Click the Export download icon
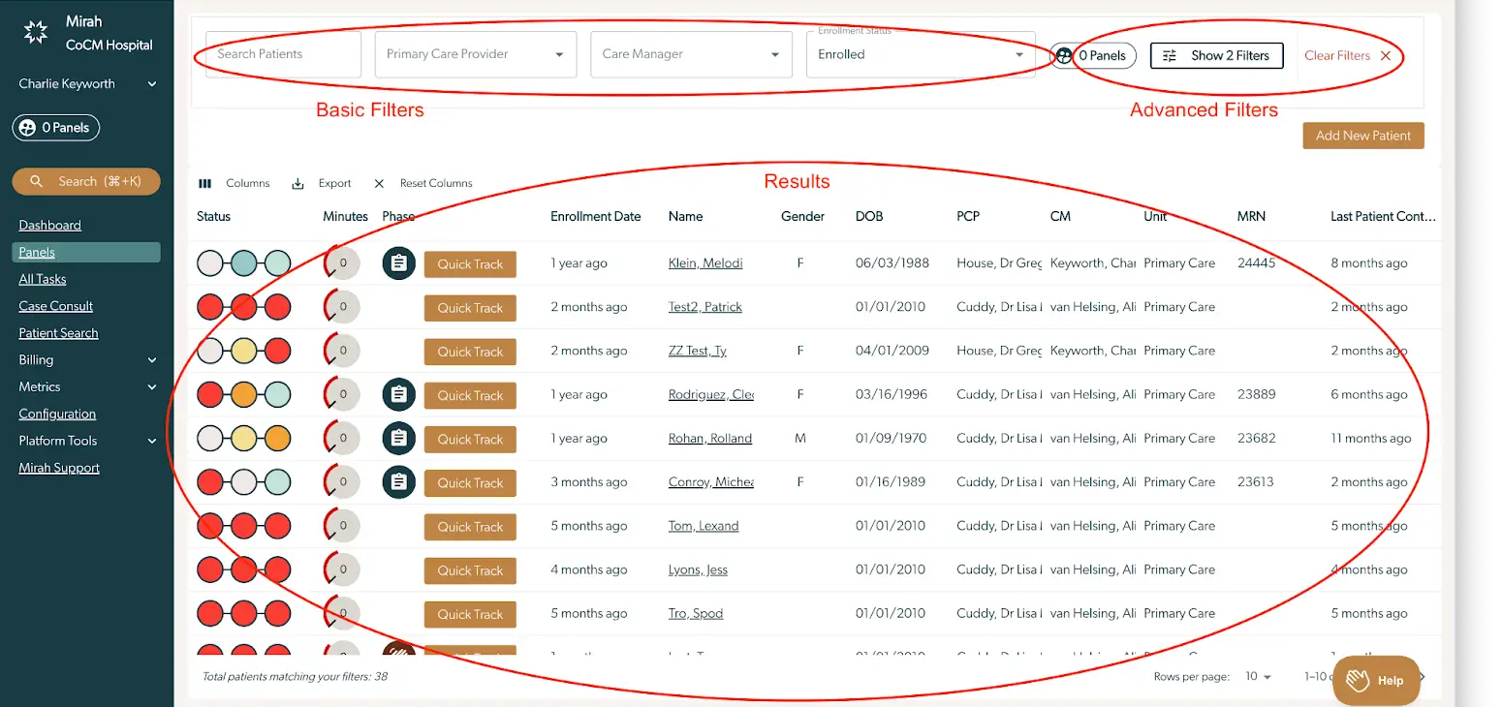 click(x=299, y=183)
